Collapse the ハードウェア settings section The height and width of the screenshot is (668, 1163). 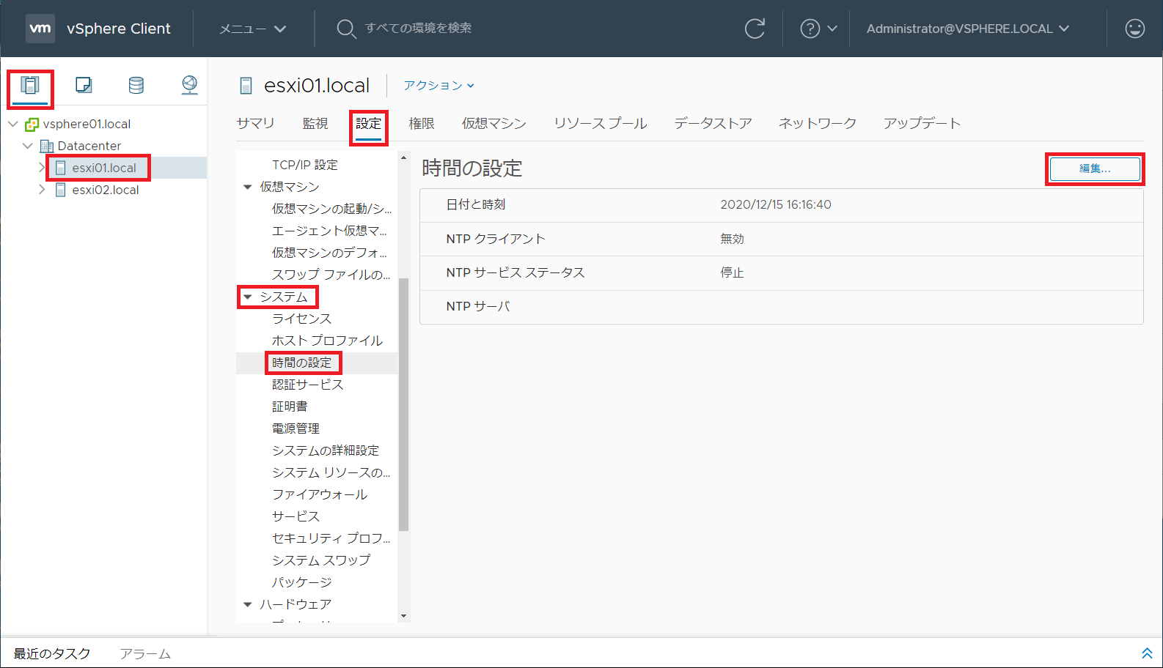coord(248,604)
